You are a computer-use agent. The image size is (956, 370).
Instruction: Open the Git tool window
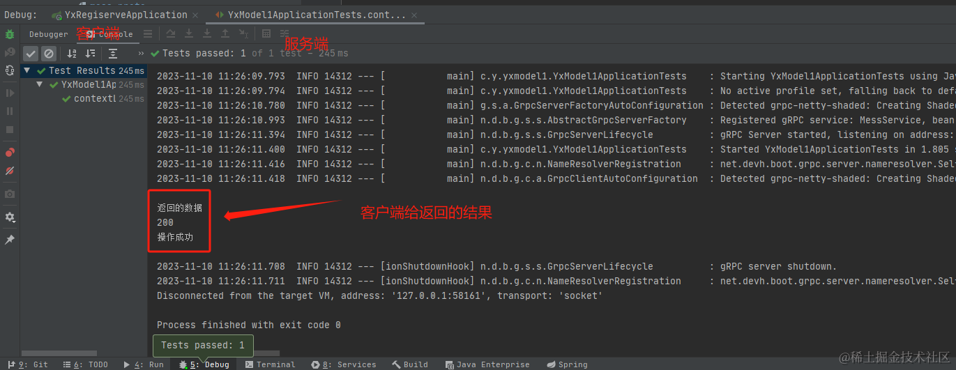[x=28, y=364]
